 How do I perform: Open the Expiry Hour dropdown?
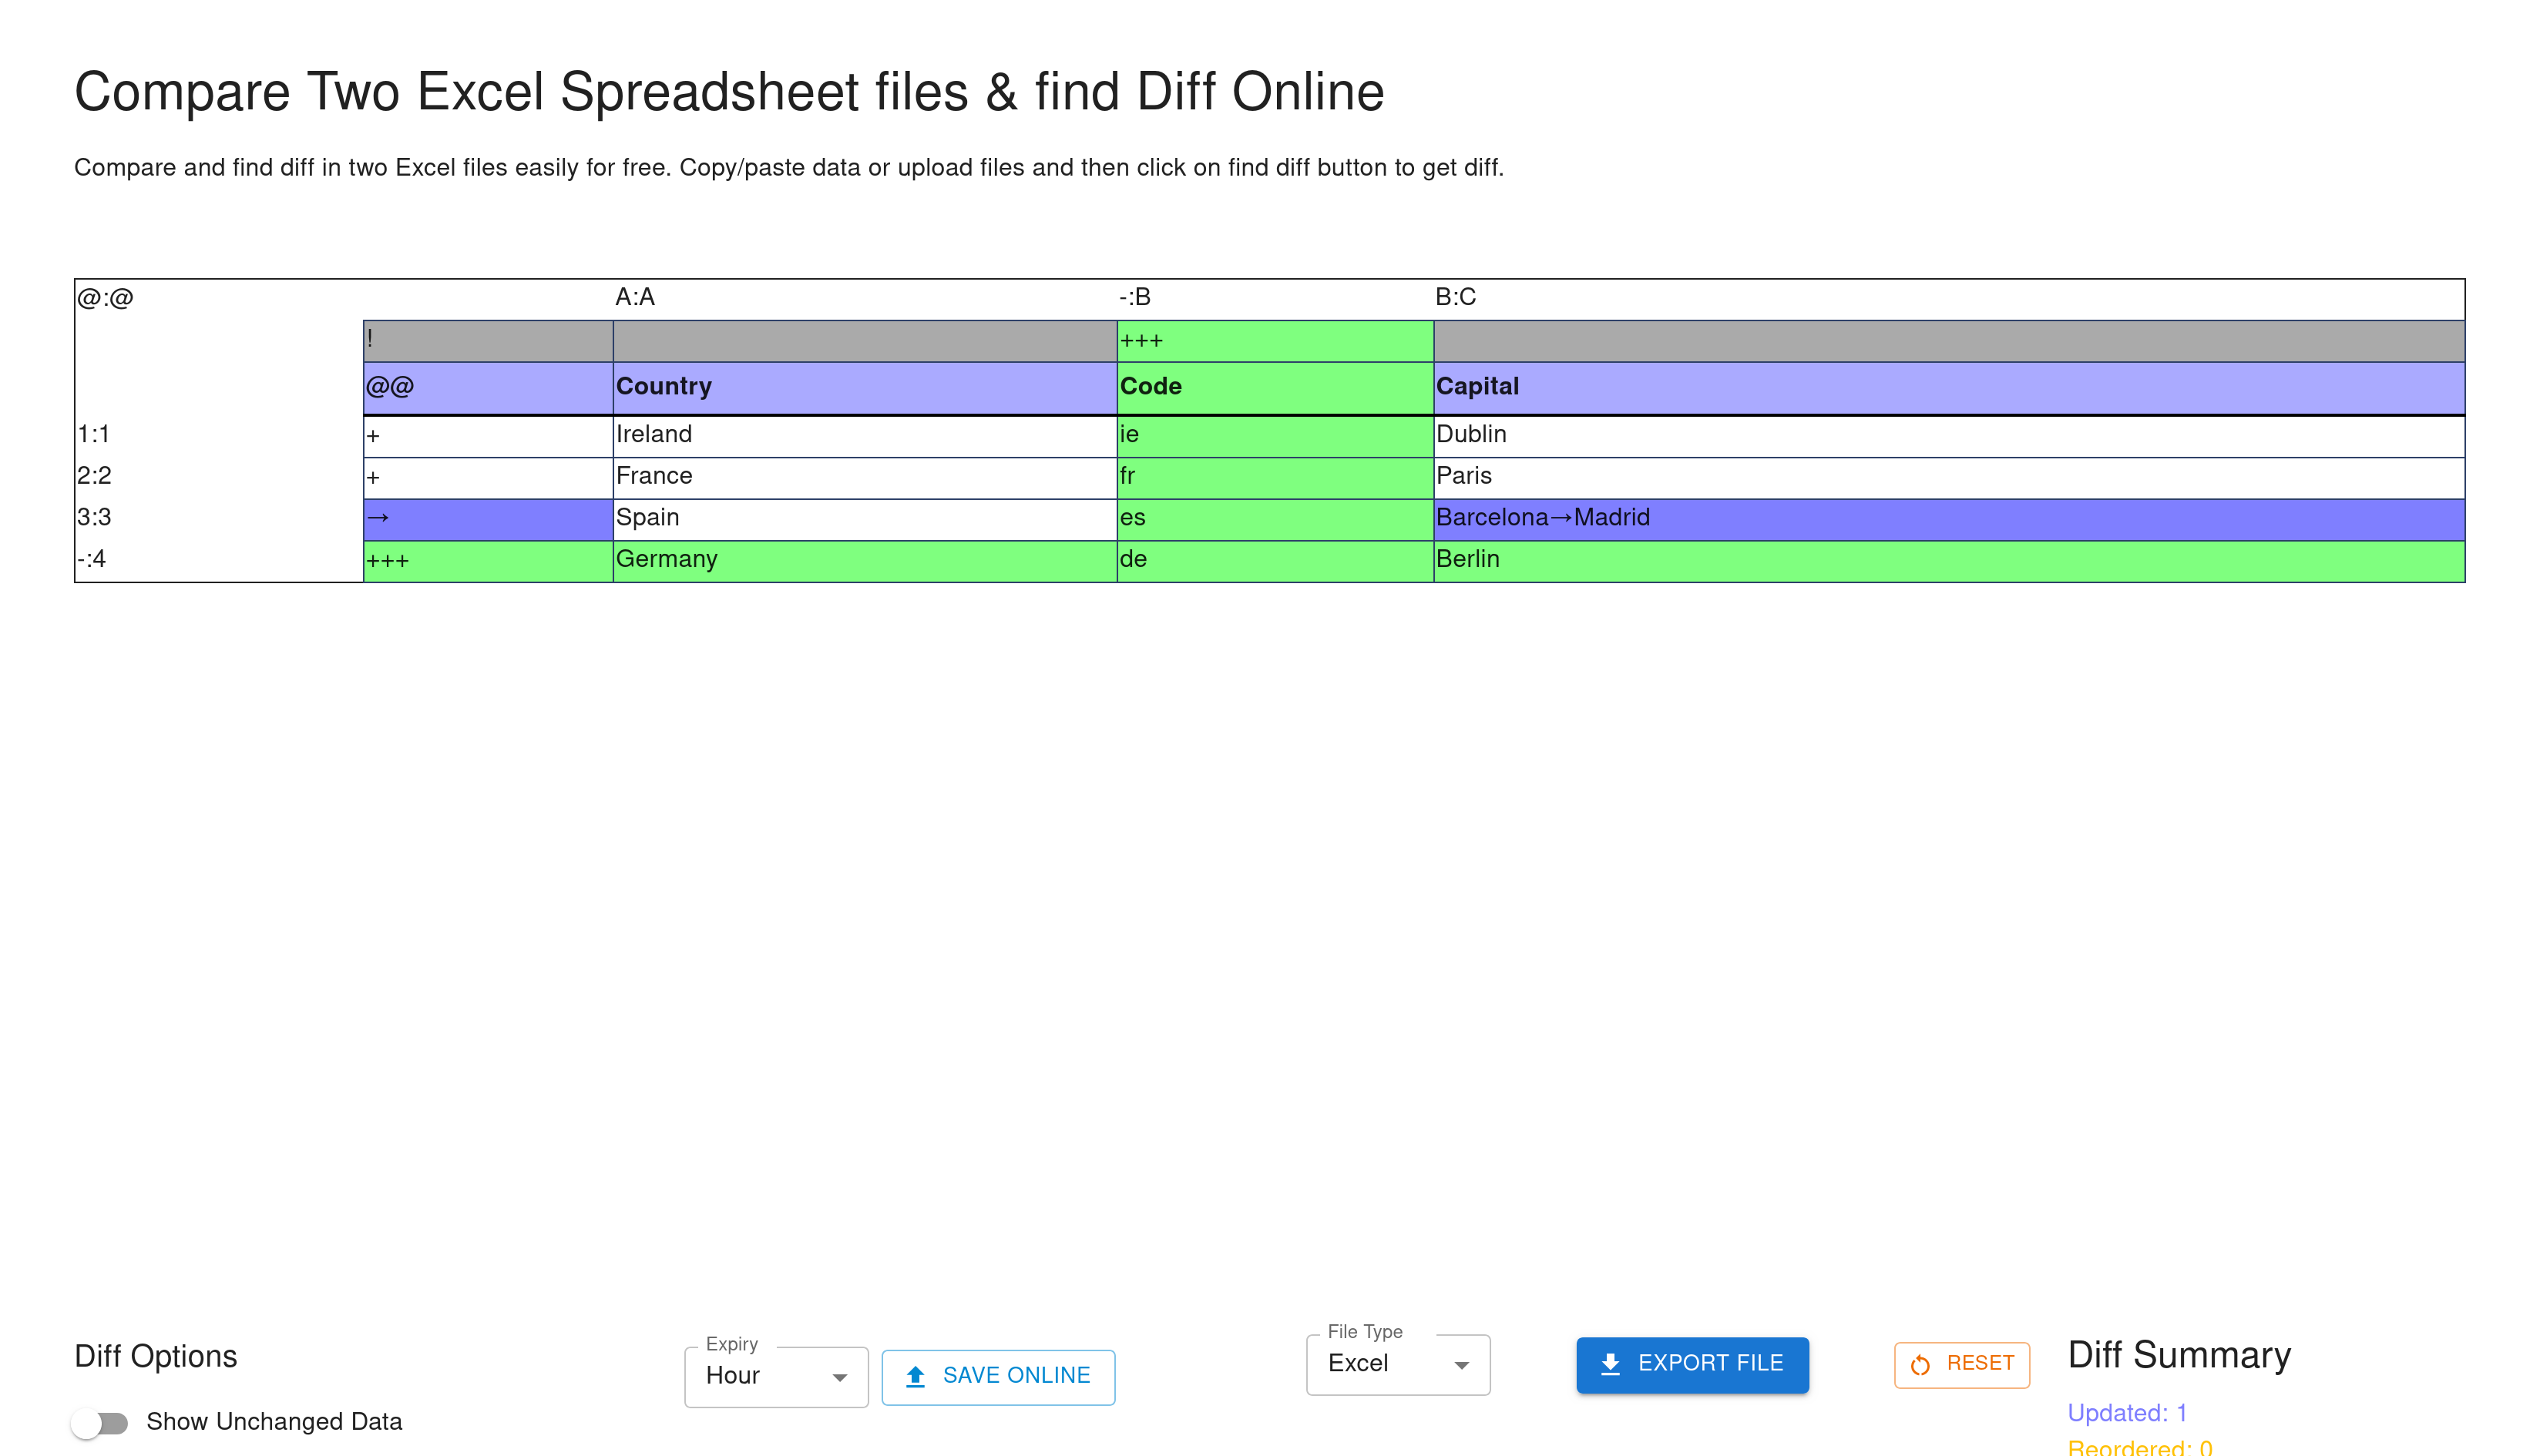coord(775,1377)
